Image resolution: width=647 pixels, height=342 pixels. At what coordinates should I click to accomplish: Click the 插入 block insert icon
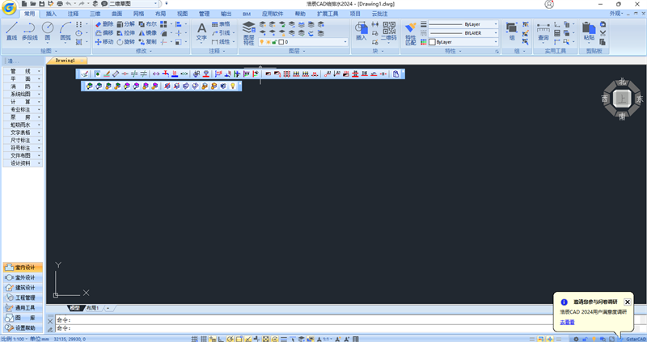click(x=361, y=32)
